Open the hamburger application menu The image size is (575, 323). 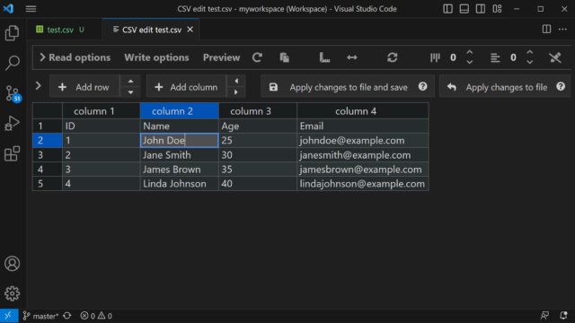pyautogui.click(x=31, y=9)
